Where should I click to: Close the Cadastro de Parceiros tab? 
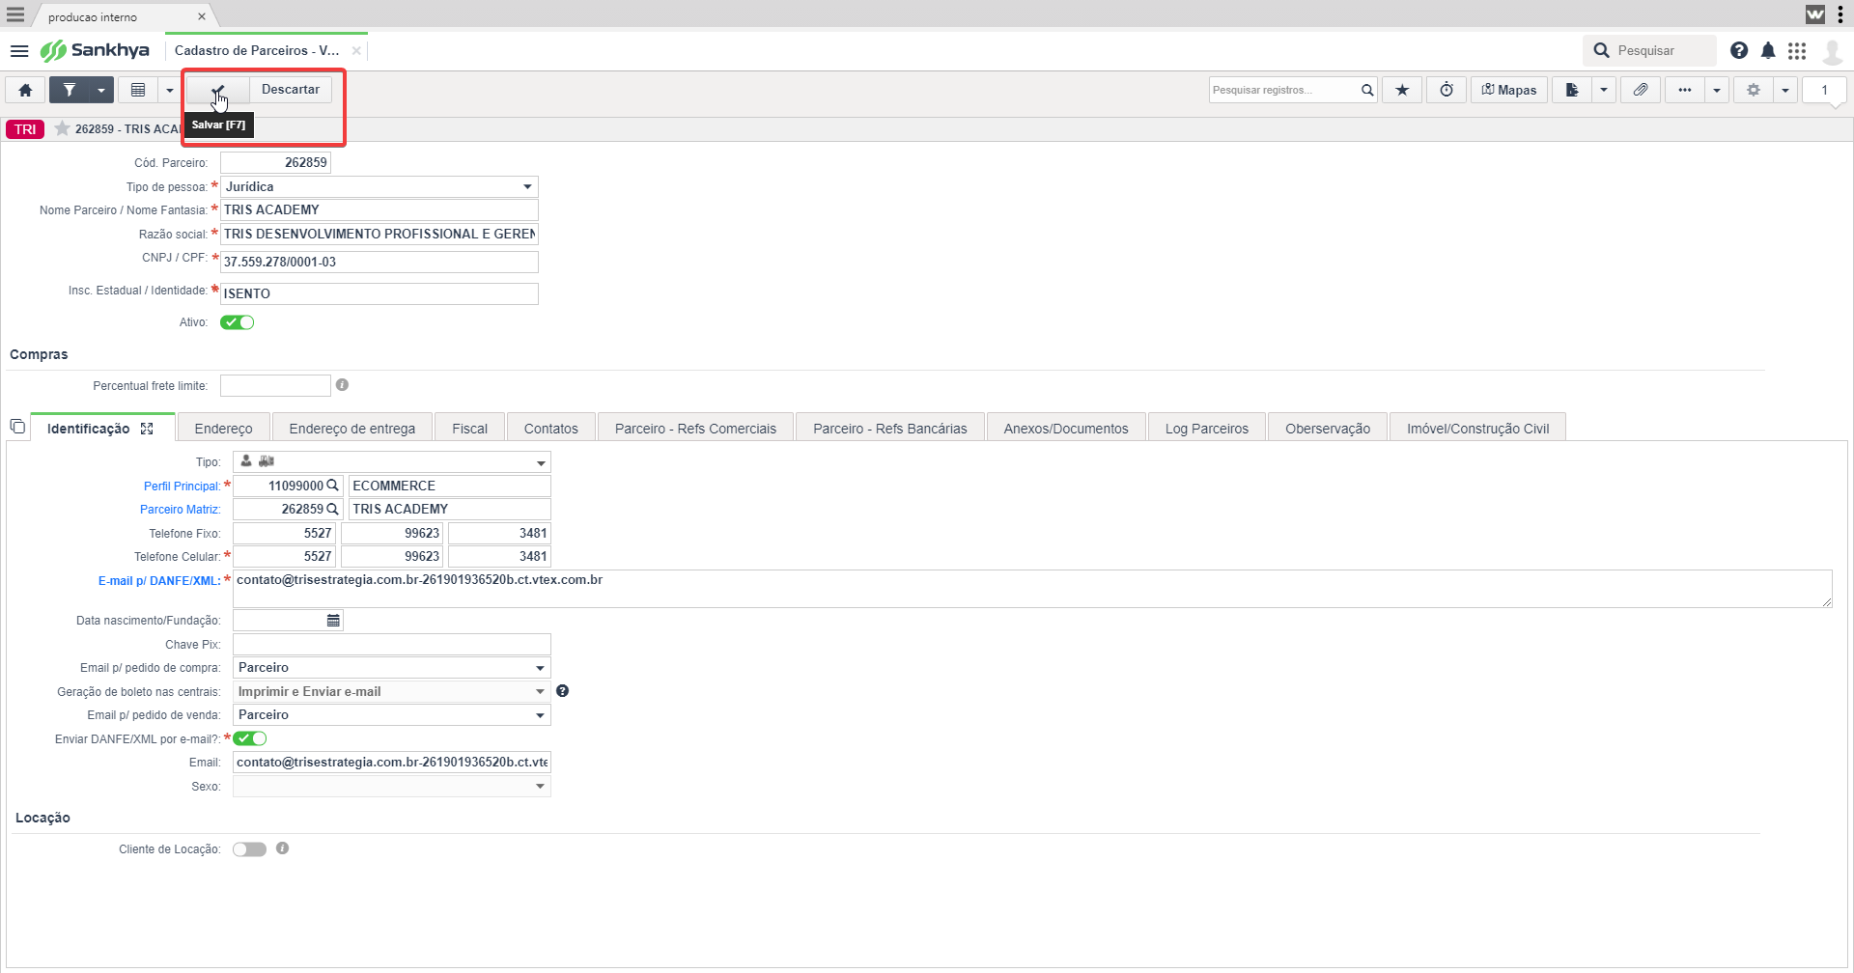(x=356, y=50)
